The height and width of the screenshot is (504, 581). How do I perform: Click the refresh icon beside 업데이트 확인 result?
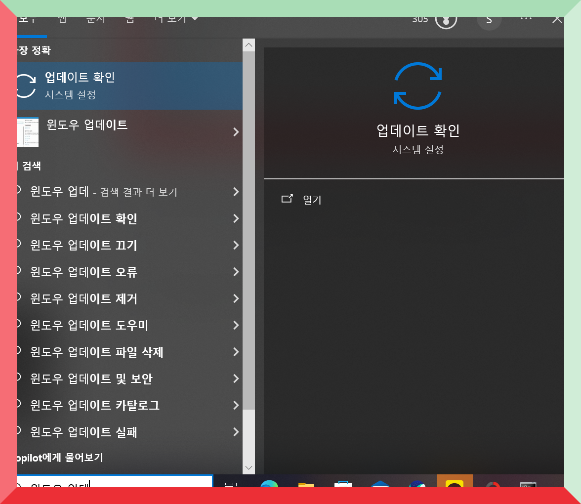pos(26,85)
